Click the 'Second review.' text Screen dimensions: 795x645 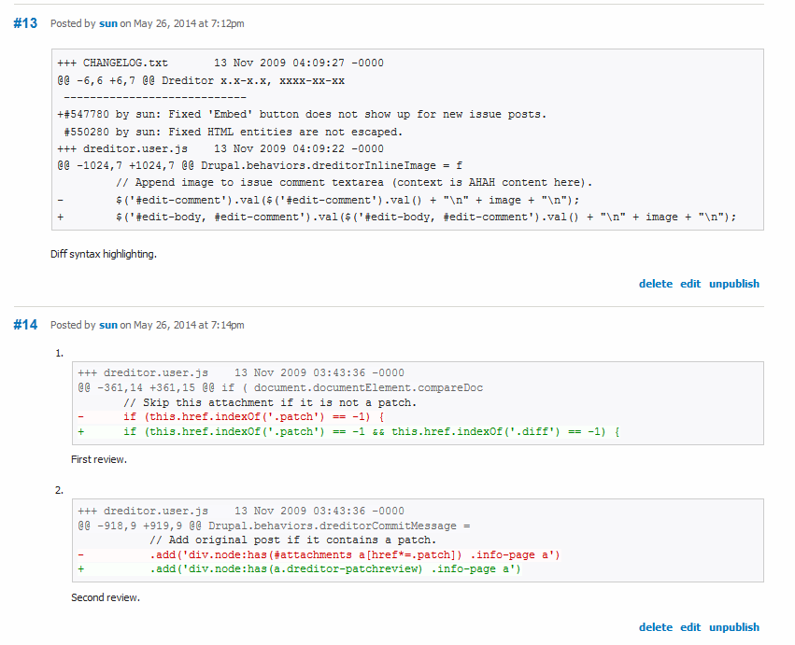[106, 597]
